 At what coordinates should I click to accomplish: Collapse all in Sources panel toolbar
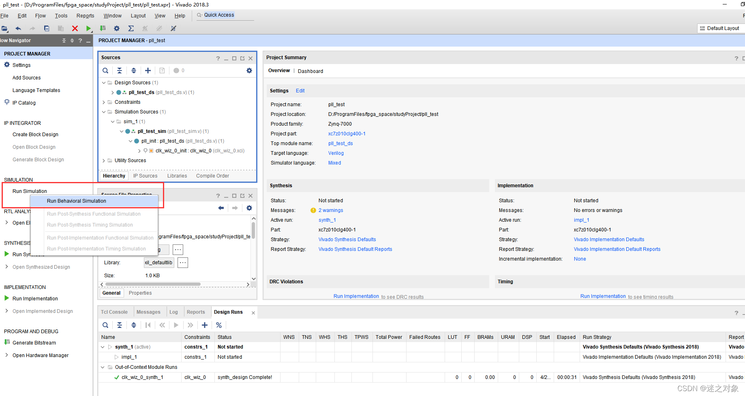tap(120, 71)
